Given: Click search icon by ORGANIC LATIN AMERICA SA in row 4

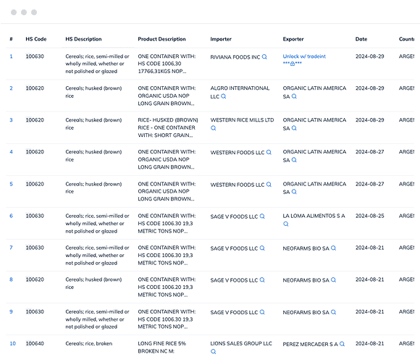Looking at the screenshot, I should click(x=294, y=160).
